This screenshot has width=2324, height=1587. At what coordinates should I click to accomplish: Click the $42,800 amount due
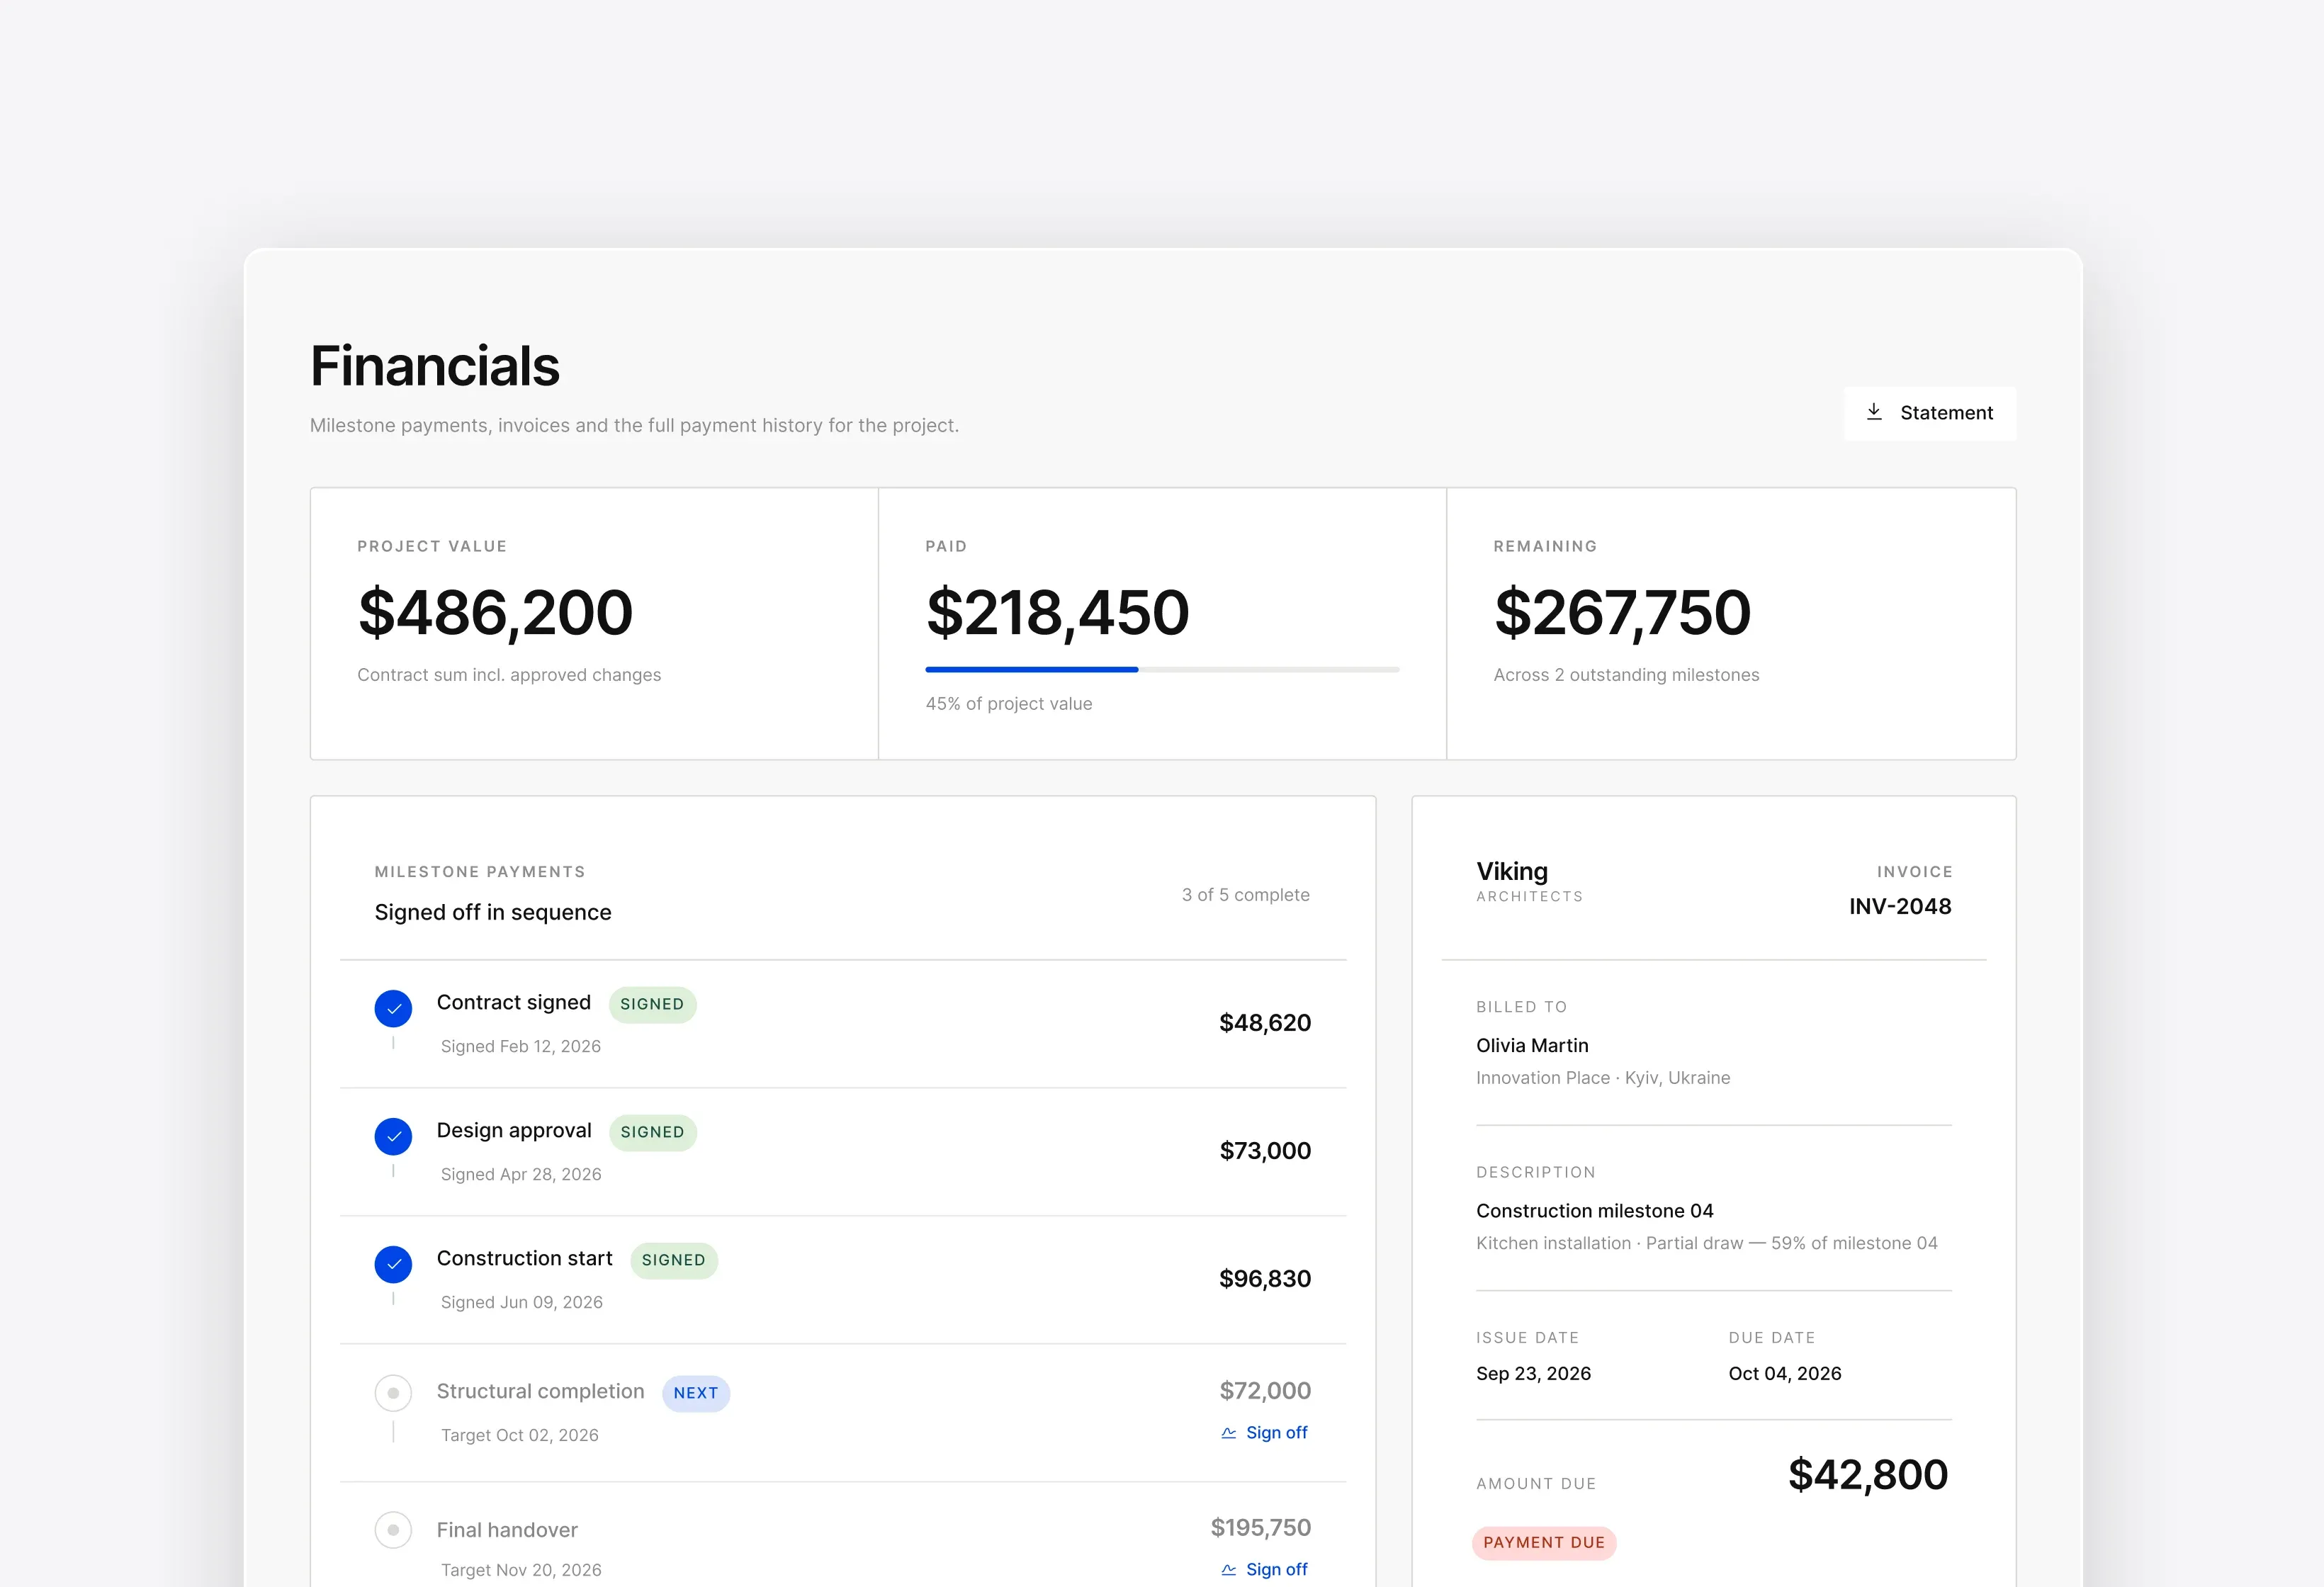tap(1868, 1475)
